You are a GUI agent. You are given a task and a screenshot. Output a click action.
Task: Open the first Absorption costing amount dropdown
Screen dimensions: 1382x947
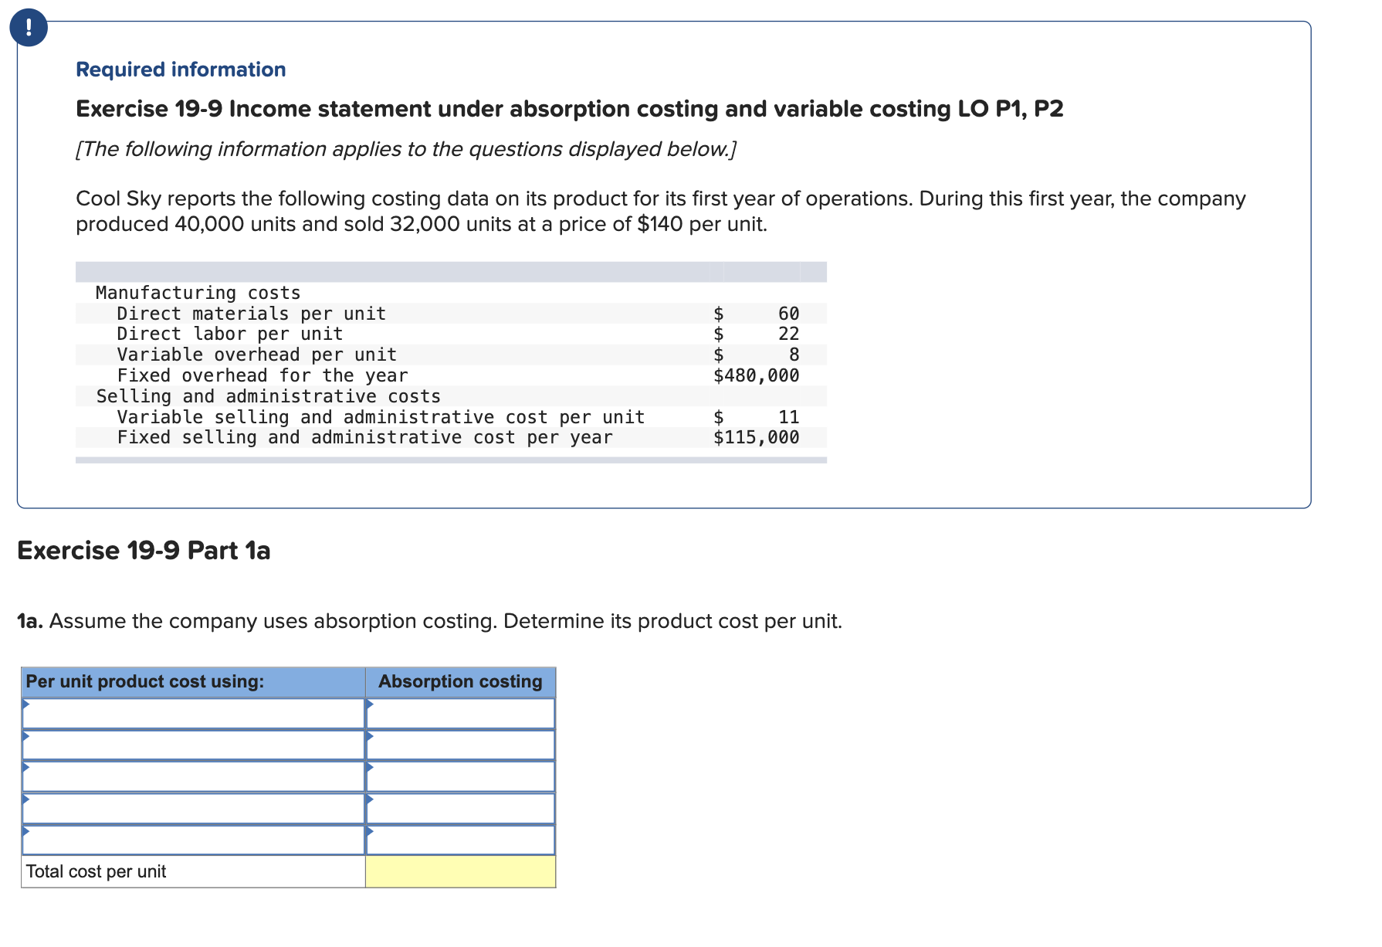coord(459,713)
